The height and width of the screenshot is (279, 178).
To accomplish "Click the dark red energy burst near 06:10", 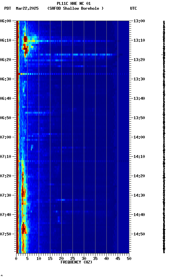I will (x=25, y=39).
